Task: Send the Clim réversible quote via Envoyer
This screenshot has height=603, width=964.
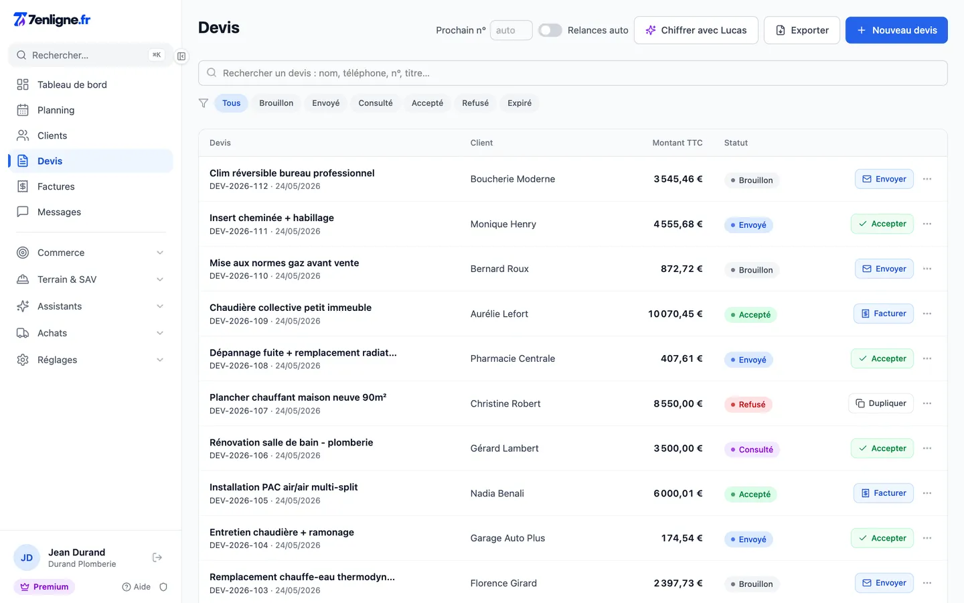Action: coord(884,179)
